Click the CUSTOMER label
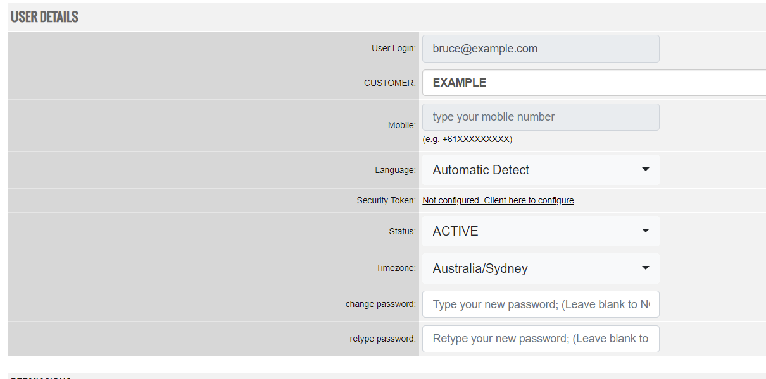Image resolution: width=766 pixels, height=379 pixels. click(390, 83)
